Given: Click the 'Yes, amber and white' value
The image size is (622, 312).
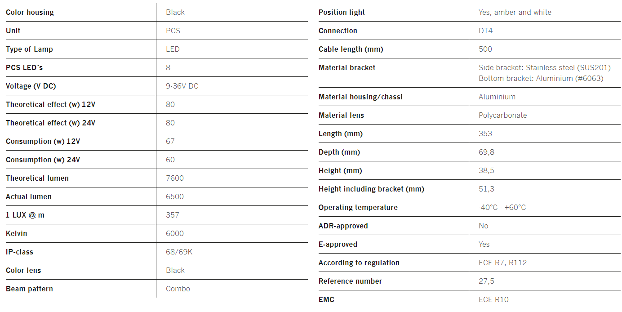Looking at the screenshot, I should pyautogui.click(x=515, y=13).
